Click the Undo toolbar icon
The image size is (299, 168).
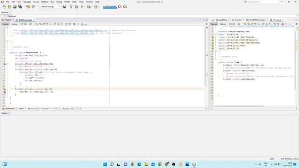[x=28, y=7]
